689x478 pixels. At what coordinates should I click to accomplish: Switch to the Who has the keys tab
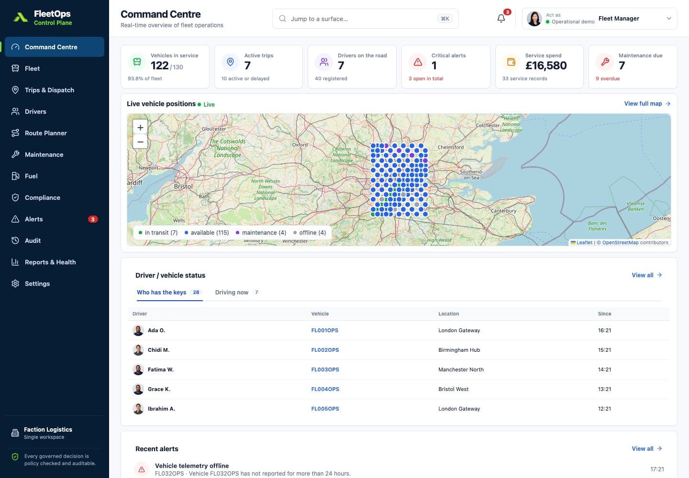pos(169,293)
